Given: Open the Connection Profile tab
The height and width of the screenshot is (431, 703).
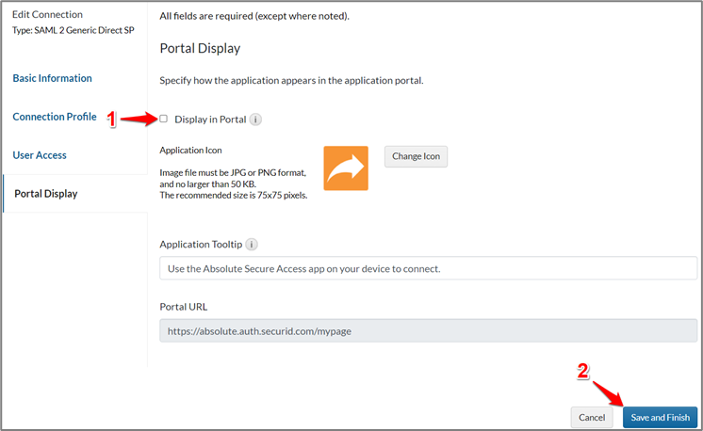Looking at the screenshot, I should point(55,117).
